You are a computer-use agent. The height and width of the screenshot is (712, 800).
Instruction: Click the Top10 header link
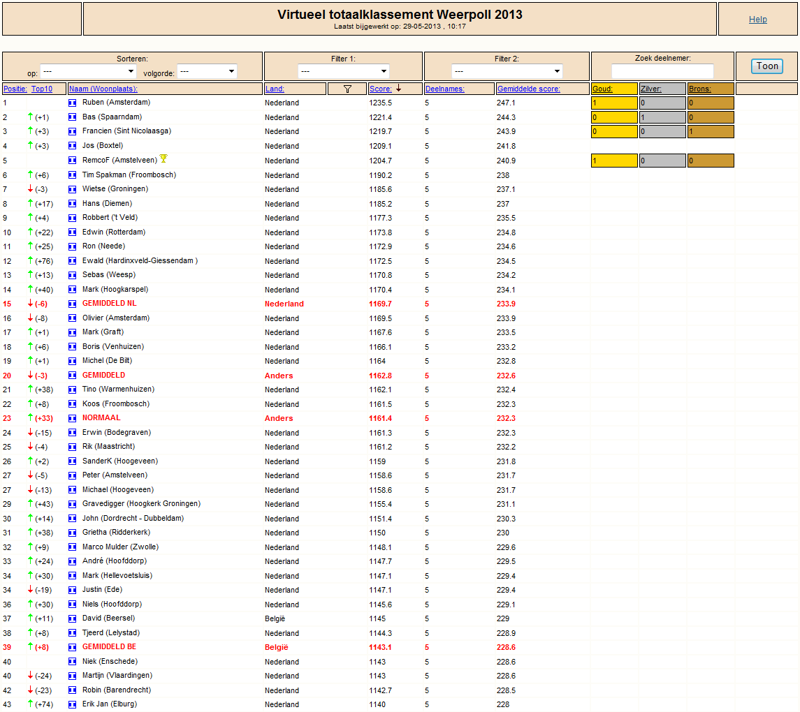pos(42,89)
